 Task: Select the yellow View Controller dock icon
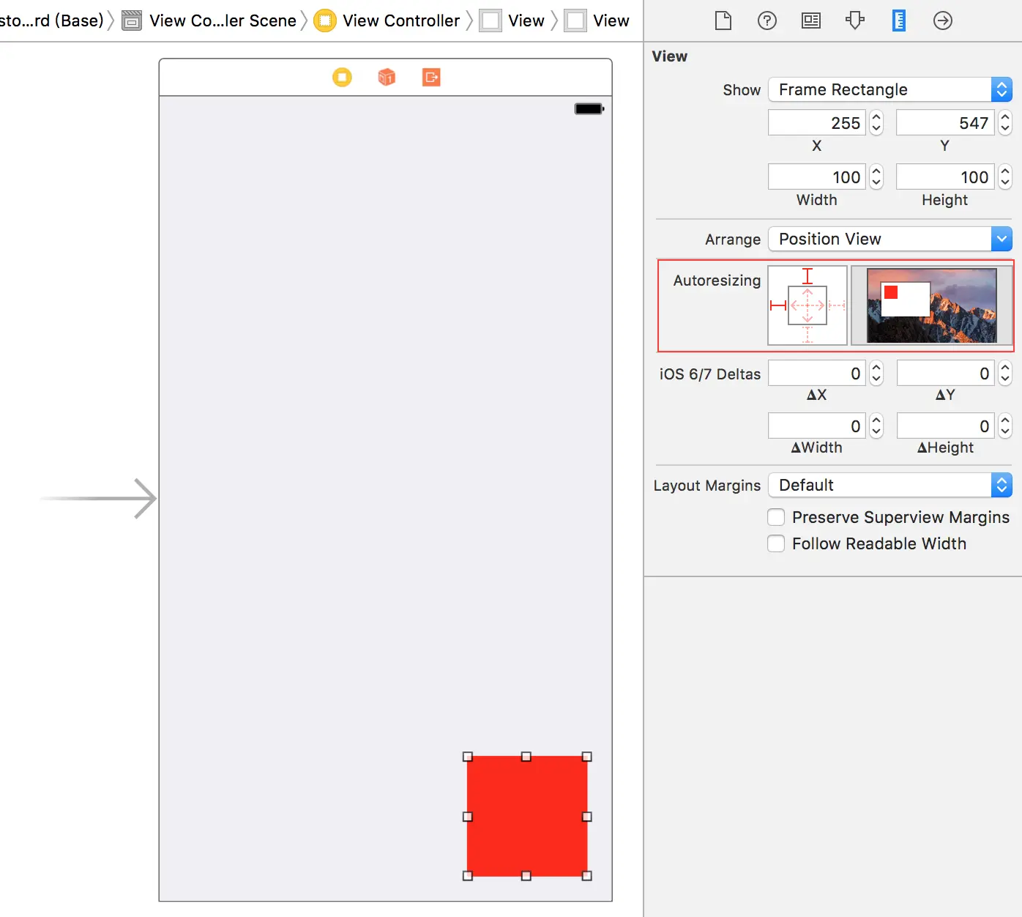[342, 77]
